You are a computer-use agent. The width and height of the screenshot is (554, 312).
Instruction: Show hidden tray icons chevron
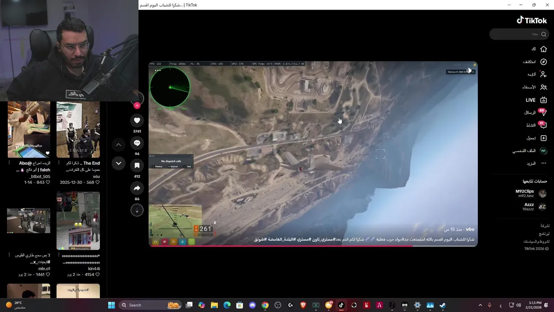480,305
